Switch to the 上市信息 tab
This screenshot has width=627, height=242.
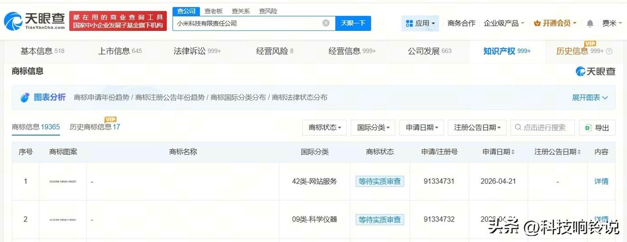pos(120,51)
